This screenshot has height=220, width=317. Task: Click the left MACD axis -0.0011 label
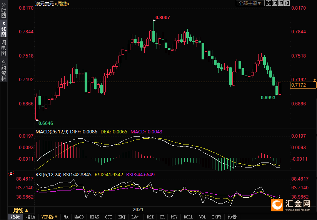(x=25, y=159)
